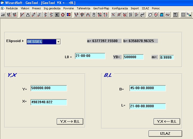Image resolution: width=193 pixels, height=139 pixels.
Task: Click into the L0 input field
Action: tap(90, 56)
